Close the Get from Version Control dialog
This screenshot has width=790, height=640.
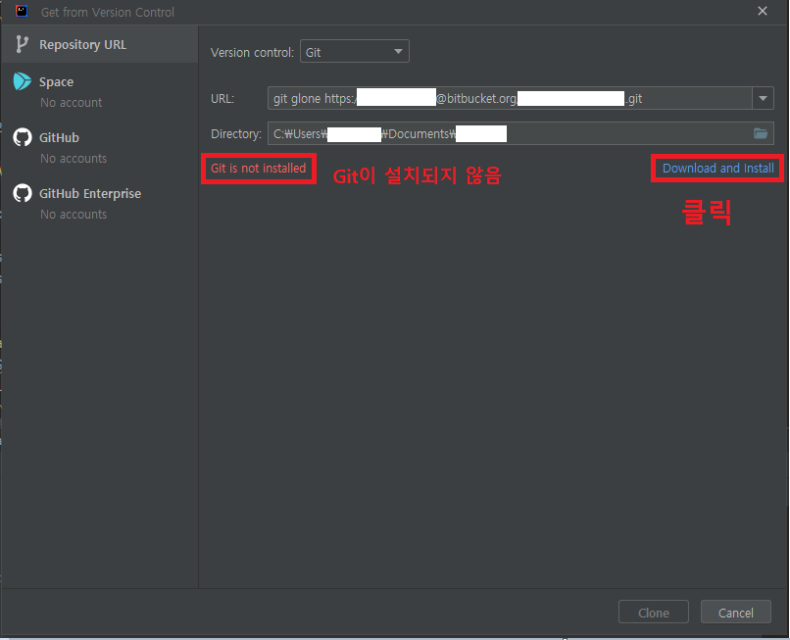pyautogui.click(x=763, y=11)
